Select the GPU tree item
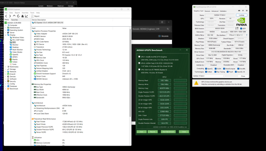 (14, 42)
